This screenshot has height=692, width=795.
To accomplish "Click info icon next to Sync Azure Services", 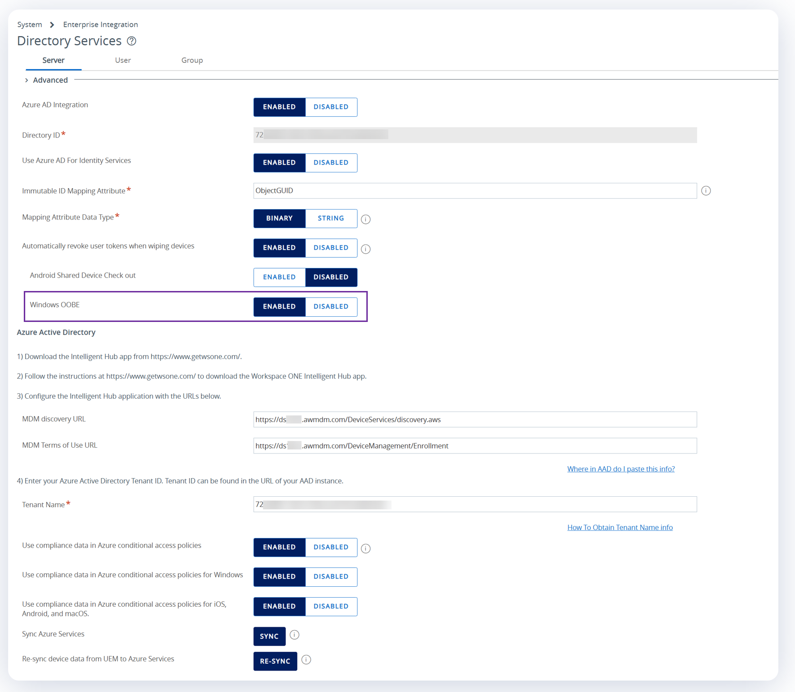I will [x=294, y=635].
